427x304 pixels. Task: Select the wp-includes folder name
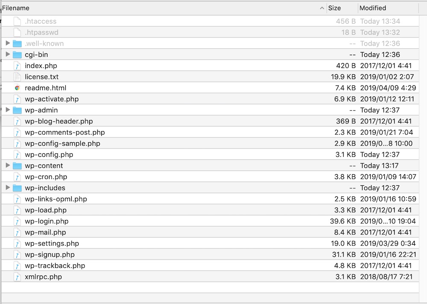tap(45, 188)
